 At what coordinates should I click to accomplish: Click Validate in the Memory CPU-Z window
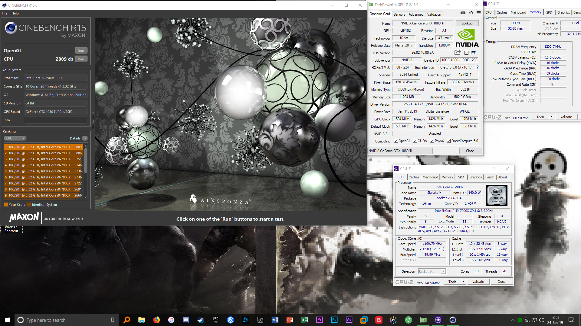coord(566,117)
